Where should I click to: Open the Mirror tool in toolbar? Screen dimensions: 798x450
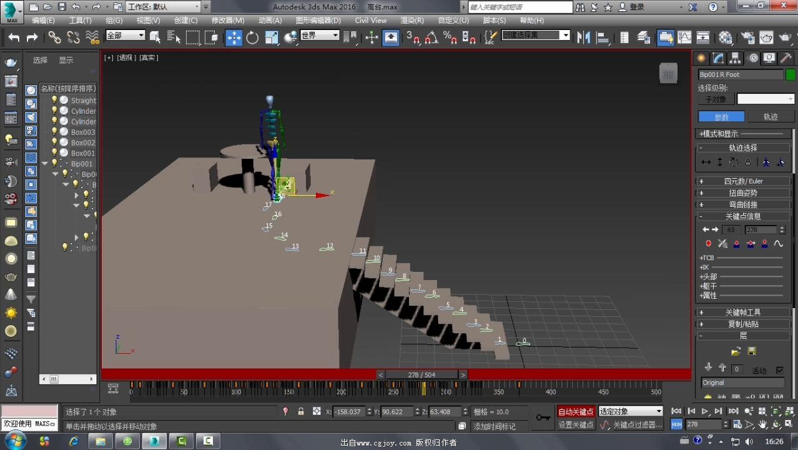coord(584,37)
